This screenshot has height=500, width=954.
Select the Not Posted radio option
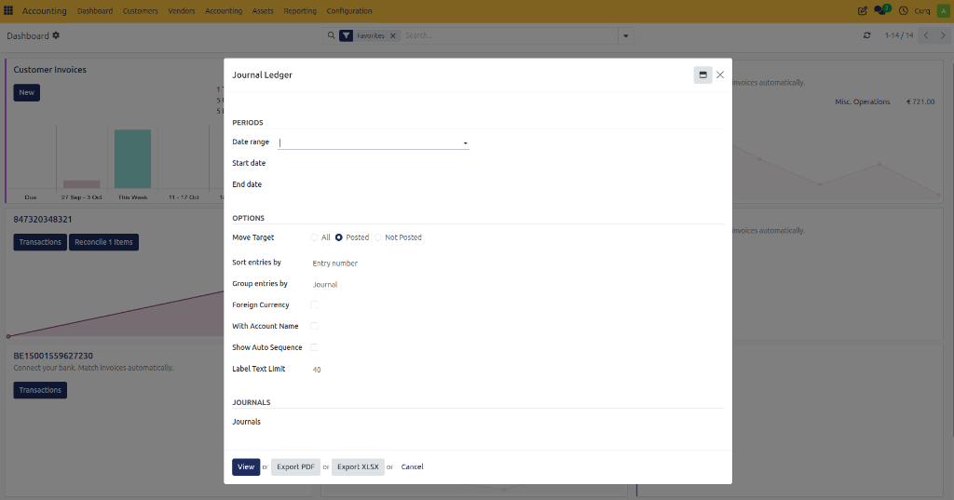coord(378,237)
